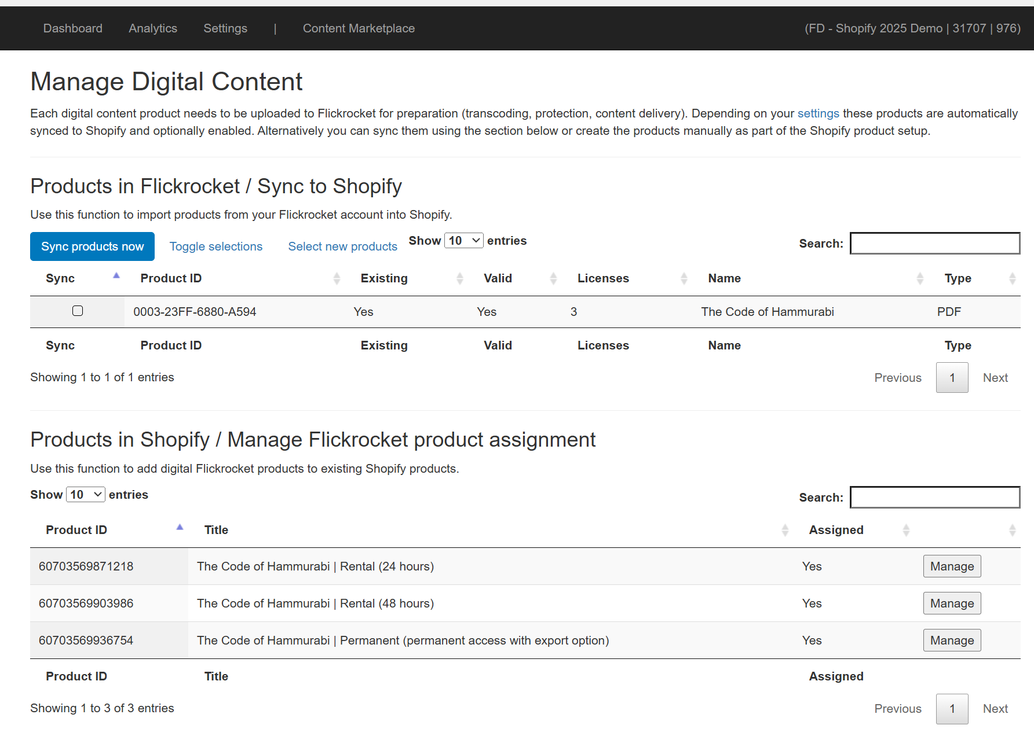Image resolution: width=1034 pixels, height=740 pixels.
Task: Sort Shopify table by Assigned arrows
Action: [x=906, y=530]
